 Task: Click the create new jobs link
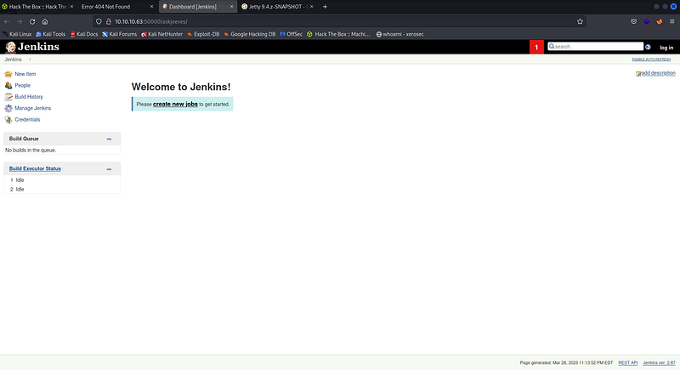[x=175, y=104]
